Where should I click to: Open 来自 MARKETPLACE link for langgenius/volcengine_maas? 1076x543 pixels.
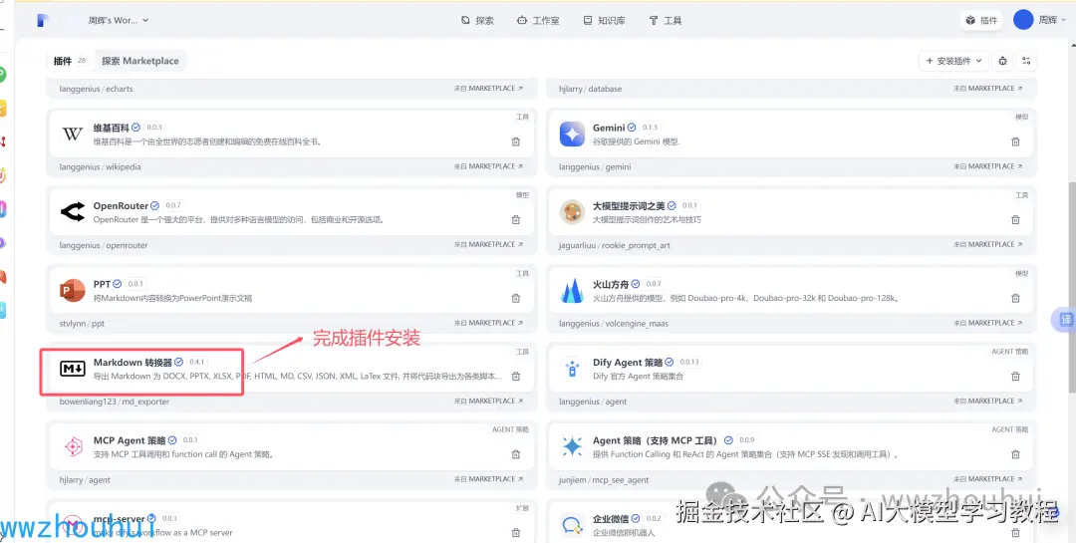click(987, 323)
